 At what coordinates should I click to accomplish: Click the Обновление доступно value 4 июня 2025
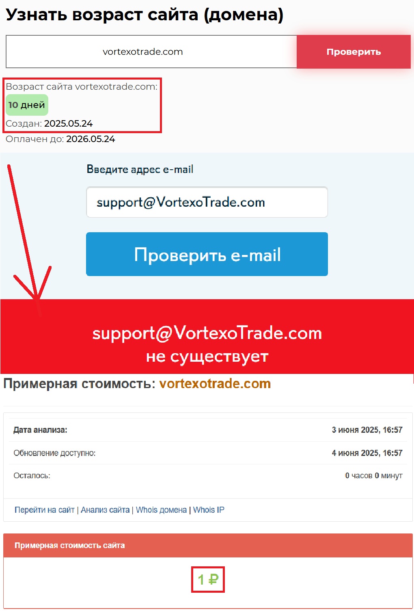click(x=367, y=453)
